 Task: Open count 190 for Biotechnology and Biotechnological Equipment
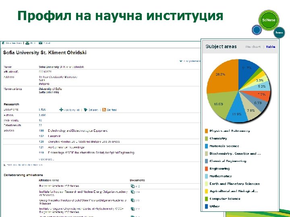[41, 131]
